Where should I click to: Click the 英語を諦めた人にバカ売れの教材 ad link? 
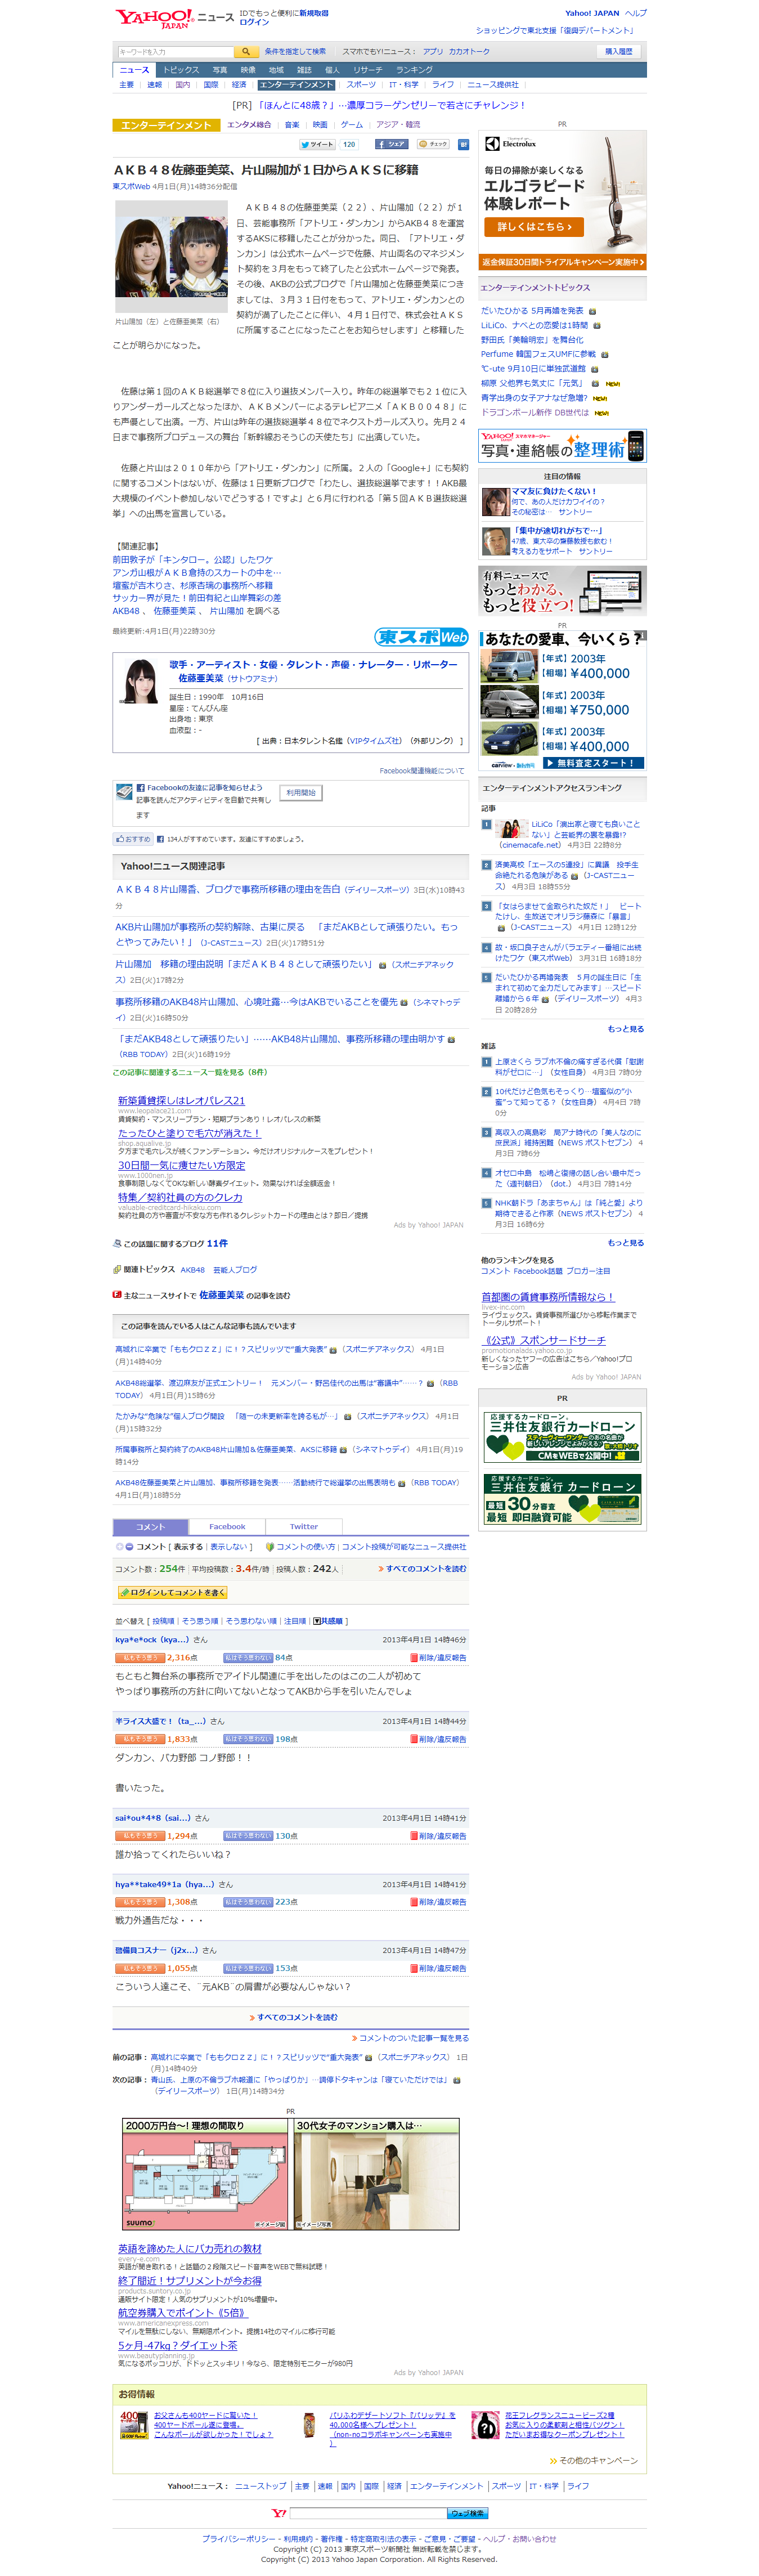(x=190, y=2248)
